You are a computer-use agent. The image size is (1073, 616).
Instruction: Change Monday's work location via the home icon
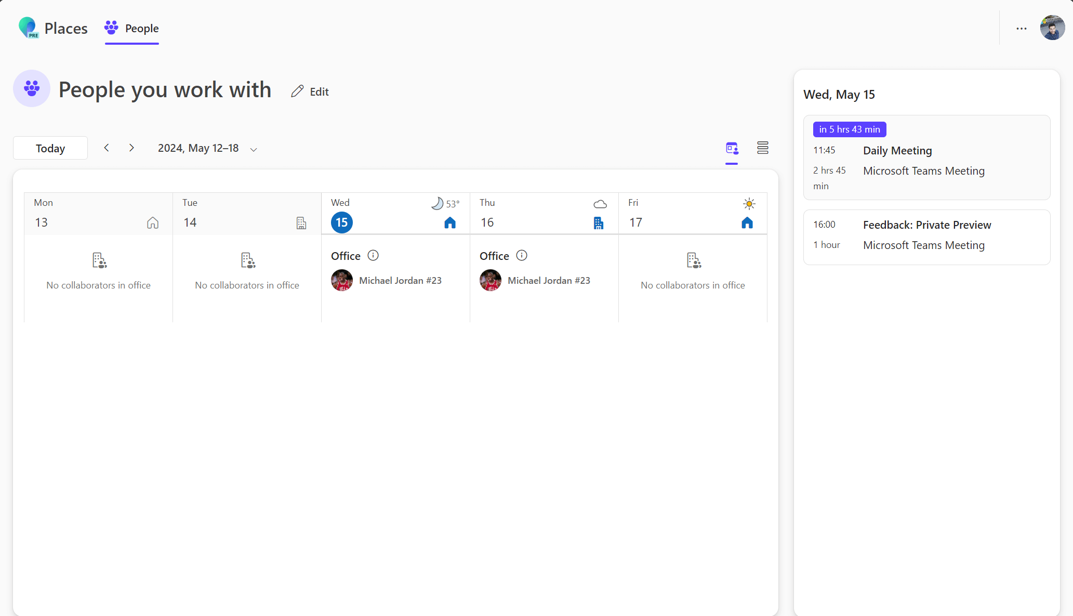pos(152,222)
